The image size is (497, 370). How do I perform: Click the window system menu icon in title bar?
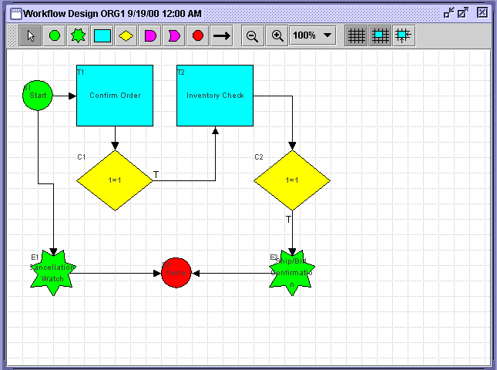(16, 14)
